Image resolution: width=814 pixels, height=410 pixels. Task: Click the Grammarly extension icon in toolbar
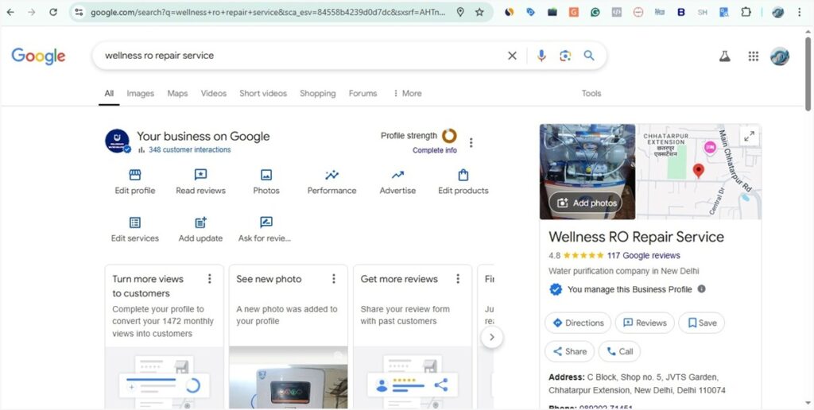(x=595, y=13)
